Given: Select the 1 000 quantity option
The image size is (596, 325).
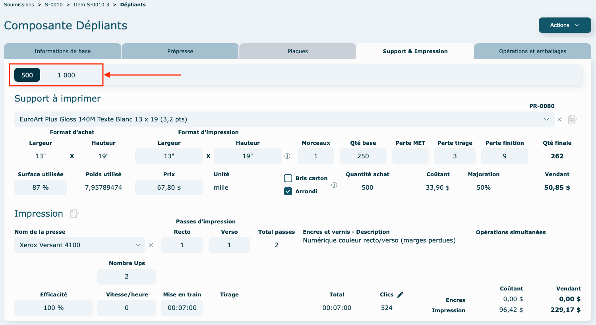Looking at the screenshot, I should (66, 75).
